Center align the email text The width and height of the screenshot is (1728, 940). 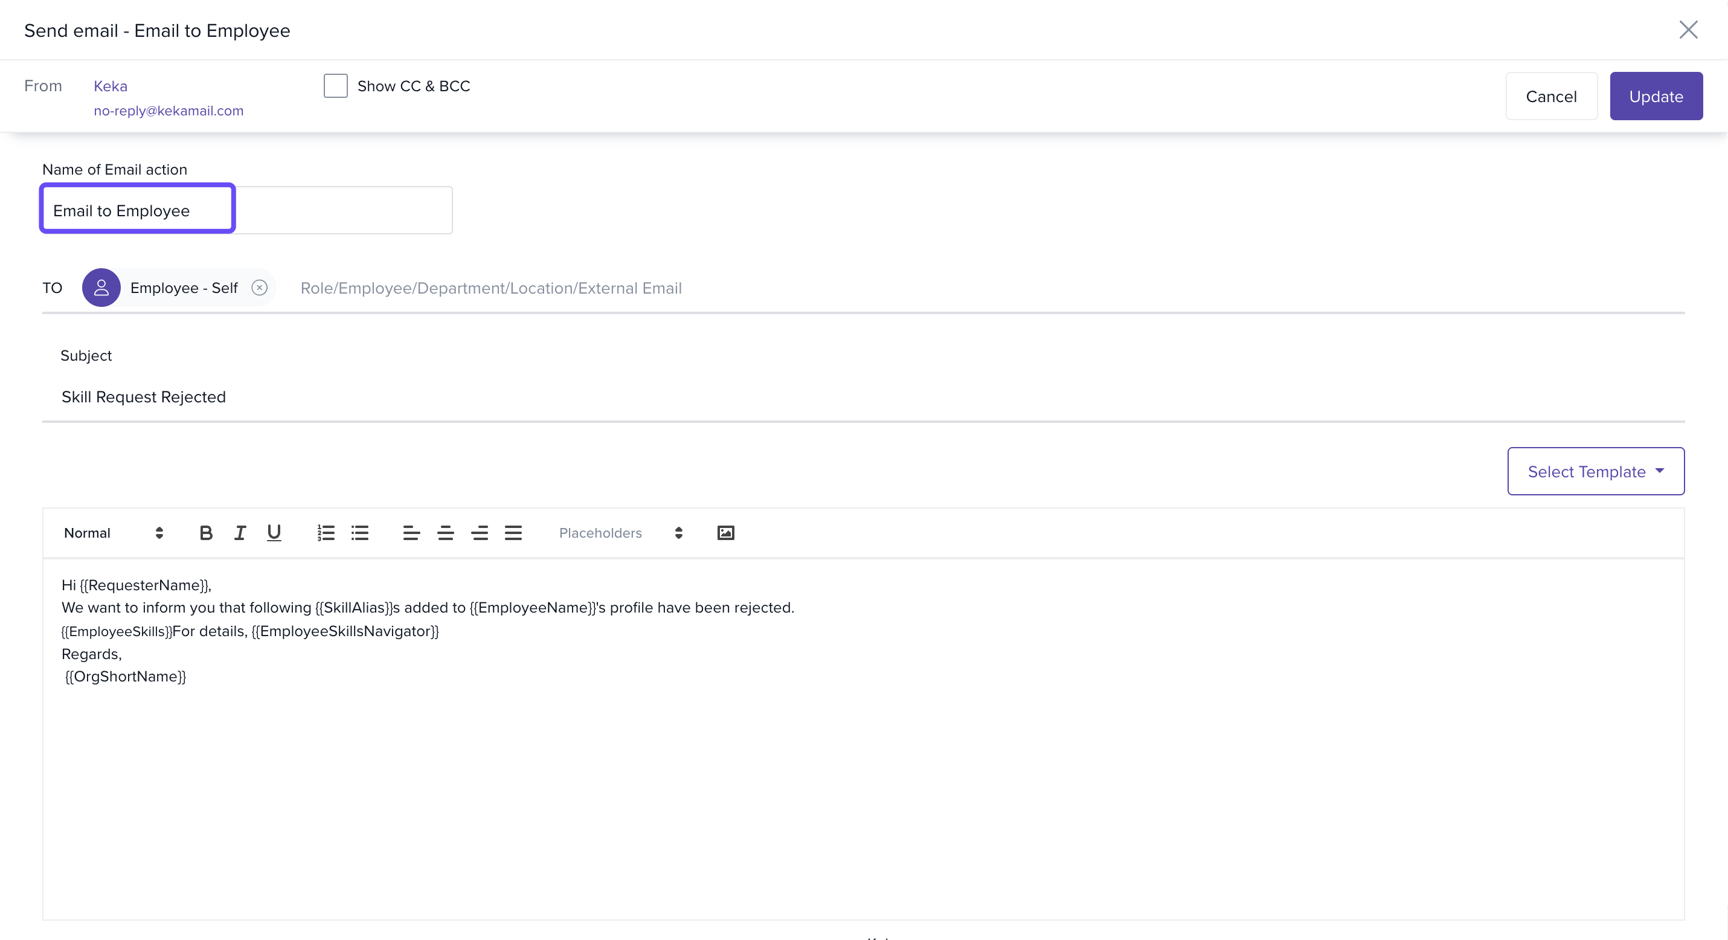[x=445, y=533]
